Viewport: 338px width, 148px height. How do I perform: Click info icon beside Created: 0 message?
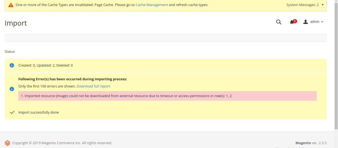point(12,65)
